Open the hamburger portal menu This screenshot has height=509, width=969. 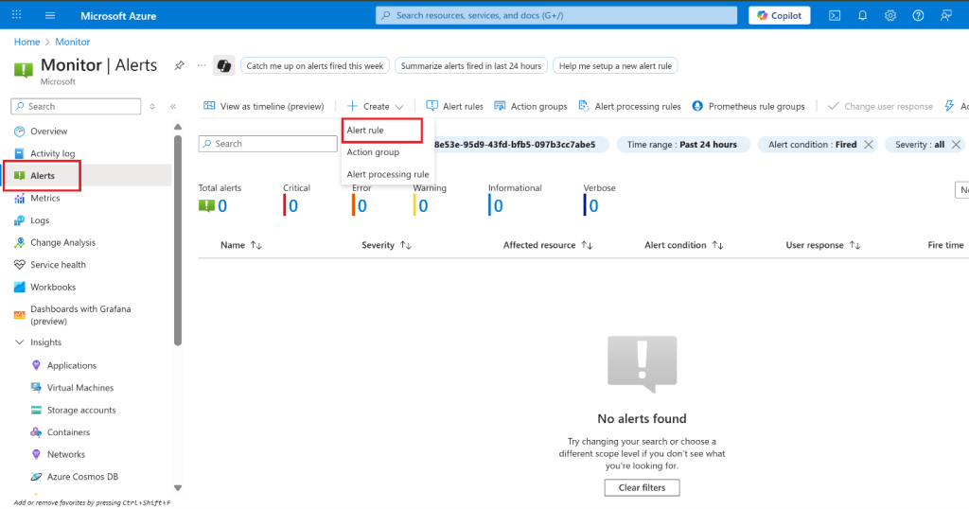click(x=50, y=15)
